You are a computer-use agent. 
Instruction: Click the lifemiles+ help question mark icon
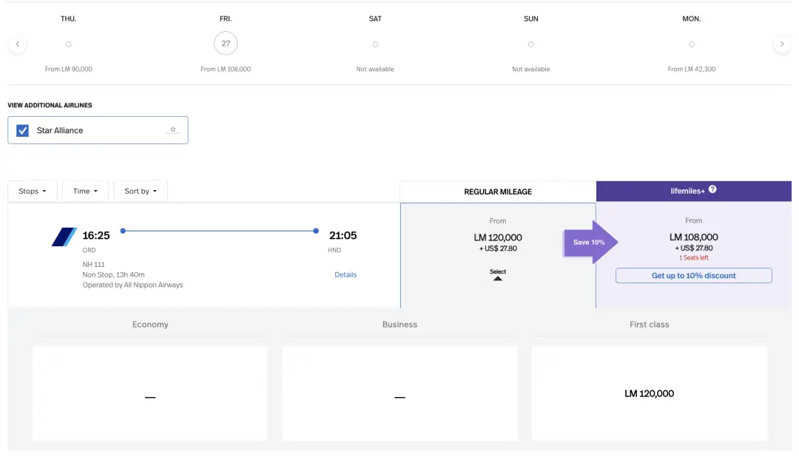tap(712, 189)
